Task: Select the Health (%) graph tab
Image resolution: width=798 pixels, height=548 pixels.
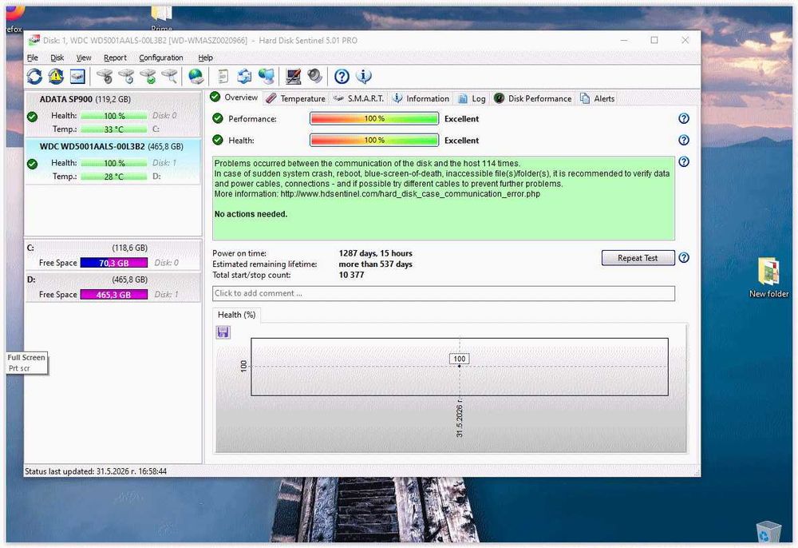Action: 237,315
